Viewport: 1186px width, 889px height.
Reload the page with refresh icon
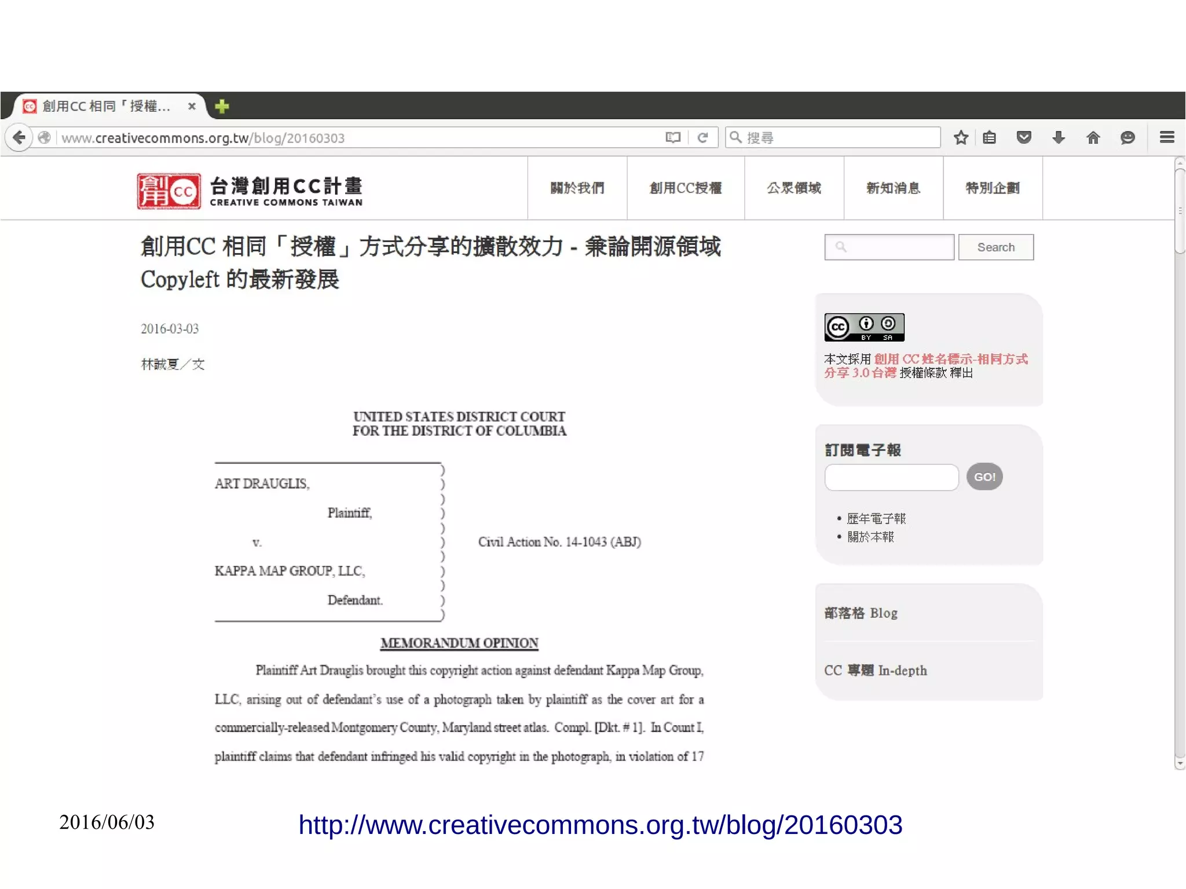tap(702, 138)
